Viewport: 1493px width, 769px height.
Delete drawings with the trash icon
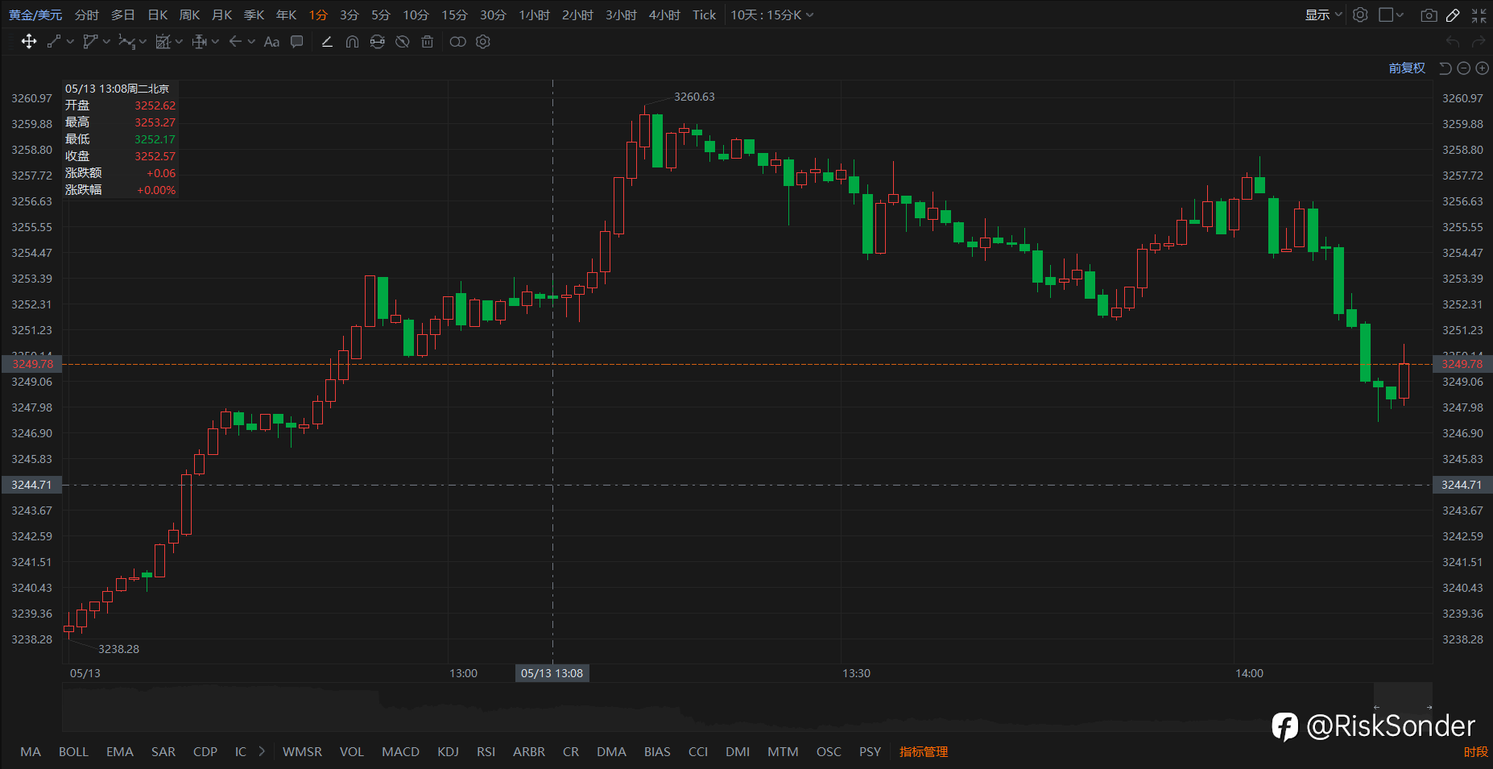tap(428, 42)
